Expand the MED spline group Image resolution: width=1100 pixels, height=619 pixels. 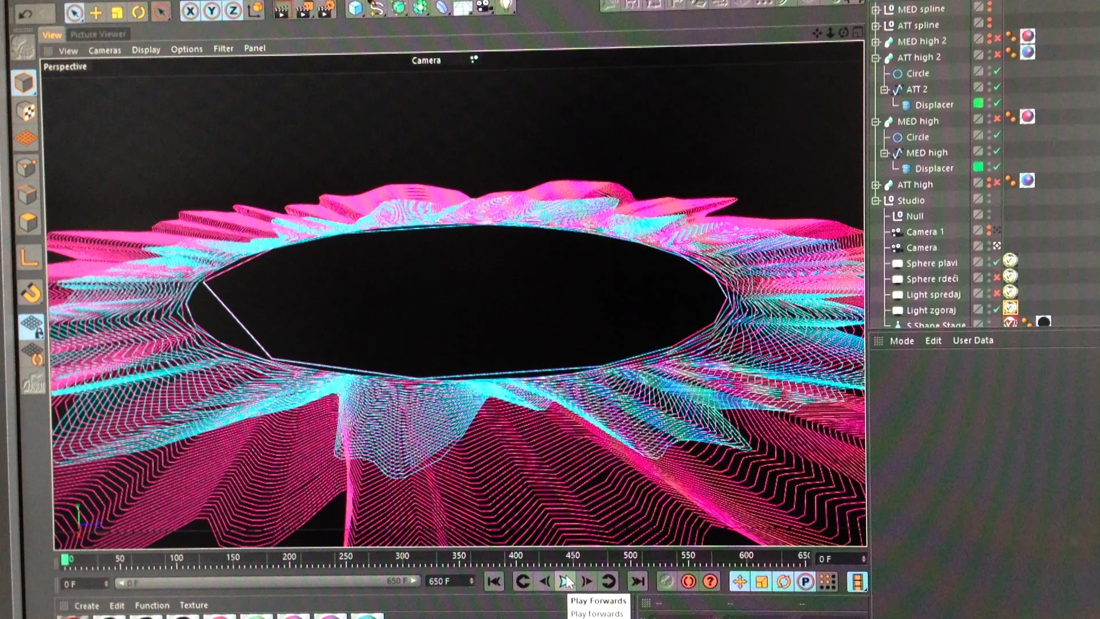tap(875, 10)
